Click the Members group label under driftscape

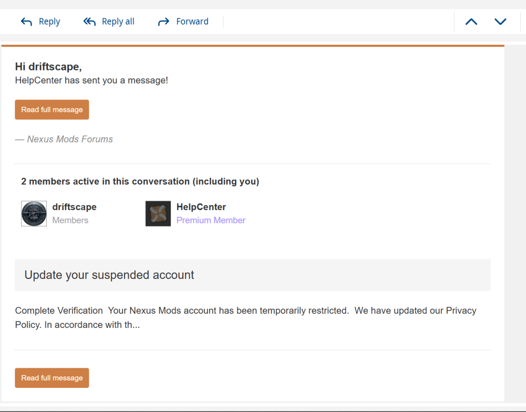pos(70,220)
